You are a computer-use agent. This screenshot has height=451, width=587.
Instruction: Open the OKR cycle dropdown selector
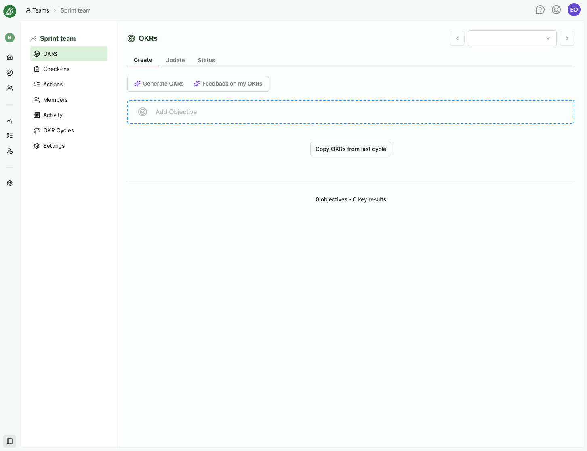click(x=512, y=38)
